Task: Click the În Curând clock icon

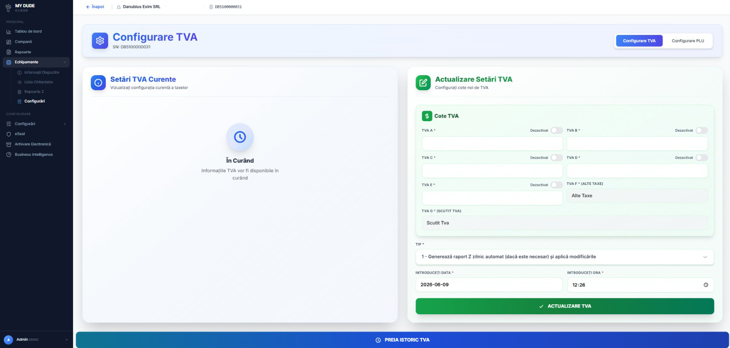Action: (240, 137)
